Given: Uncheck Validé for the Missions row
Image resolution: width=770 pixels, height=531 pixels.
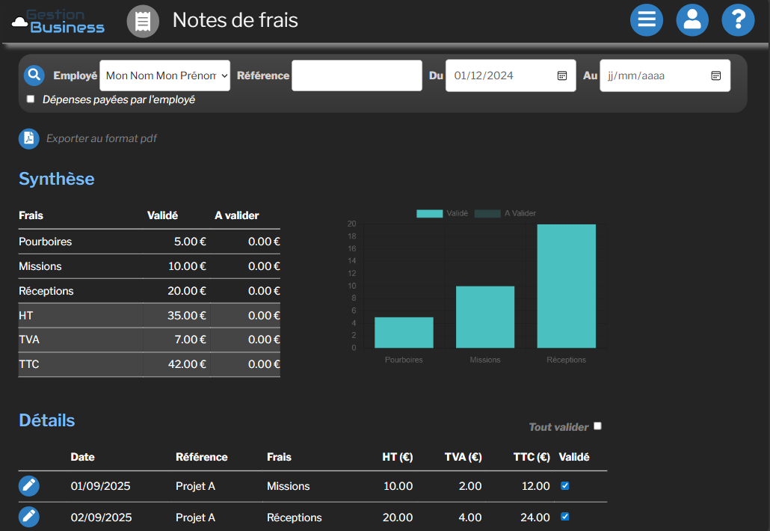Looking at the screenshot, I should point(565,485).
